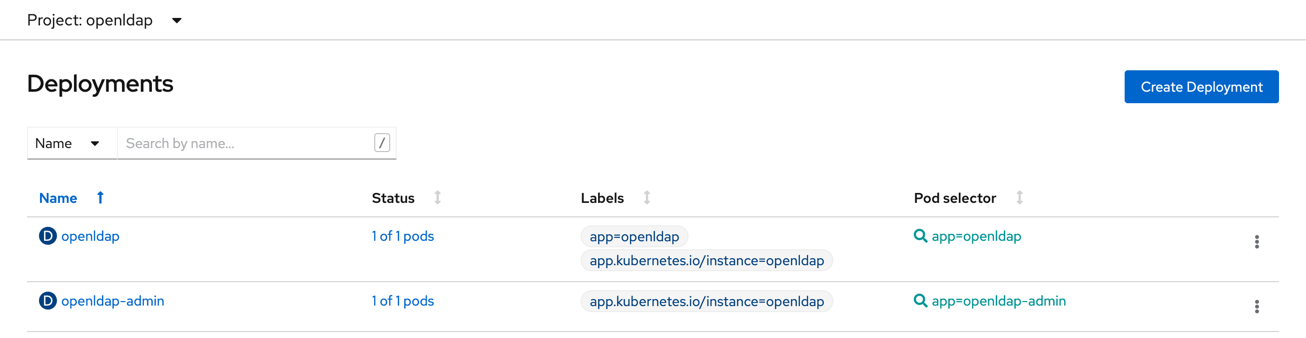Sort deployments by Pod selector column

1019,198
